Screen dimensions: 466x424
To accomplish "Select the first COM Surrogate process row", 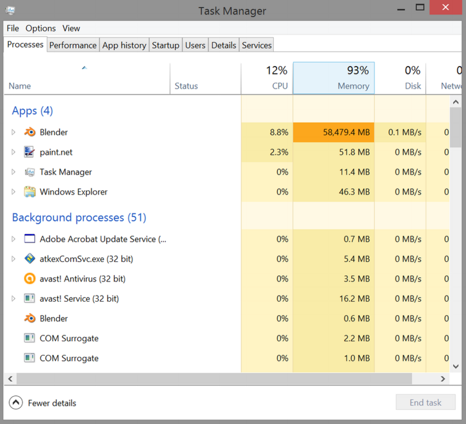I will click(69, 338).
